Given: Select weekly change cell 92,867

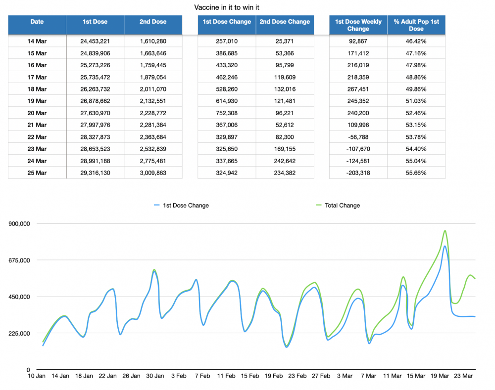Looking at the screenshot, I should pos(358,41).
